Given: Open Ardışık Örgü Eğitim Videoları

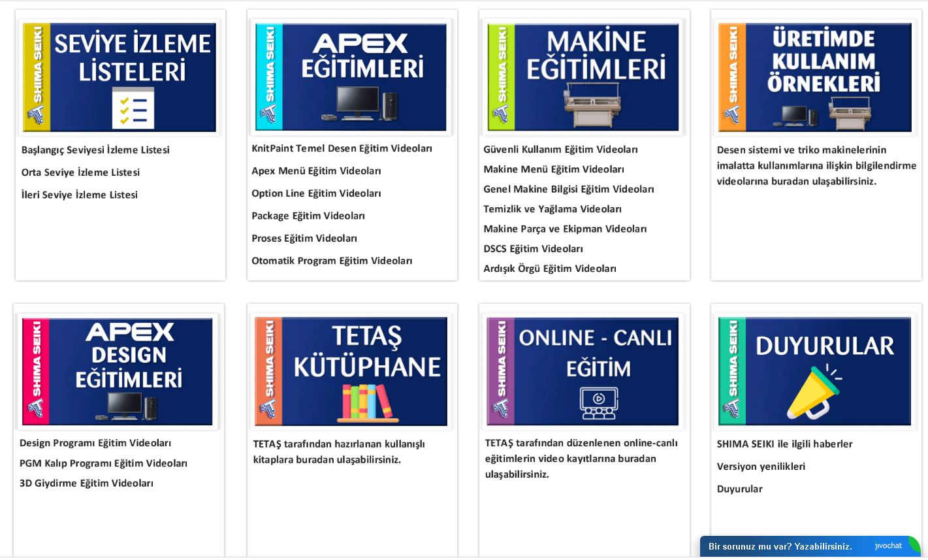Looking at the screenshot, I should [x=550, y=269].
